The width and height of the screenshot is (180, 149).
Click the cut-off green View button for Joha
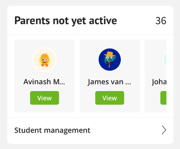[x=163, y=98]
